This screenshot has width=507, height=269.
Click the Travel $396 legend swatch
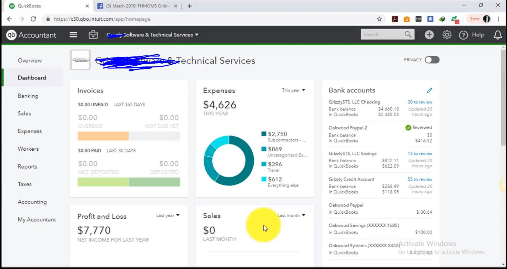[x=264, y=164]
